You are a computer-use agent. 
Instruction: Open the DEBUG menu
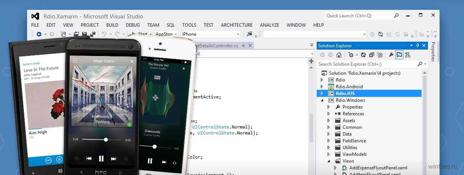tap(133, 25)
